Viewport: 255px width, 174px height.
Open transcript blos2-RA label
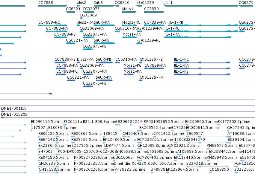point(85,22)
